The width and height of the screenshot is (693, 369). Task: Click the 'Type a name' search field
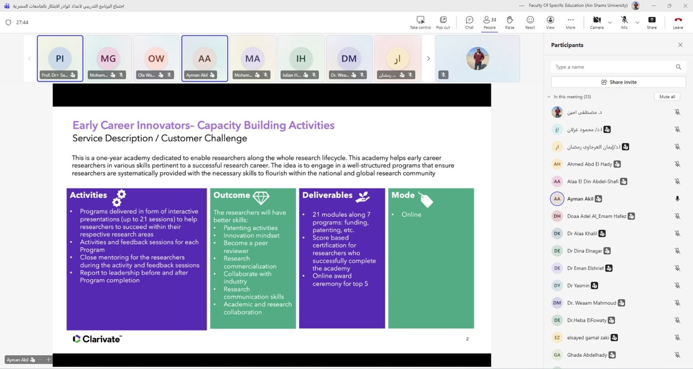613,67
